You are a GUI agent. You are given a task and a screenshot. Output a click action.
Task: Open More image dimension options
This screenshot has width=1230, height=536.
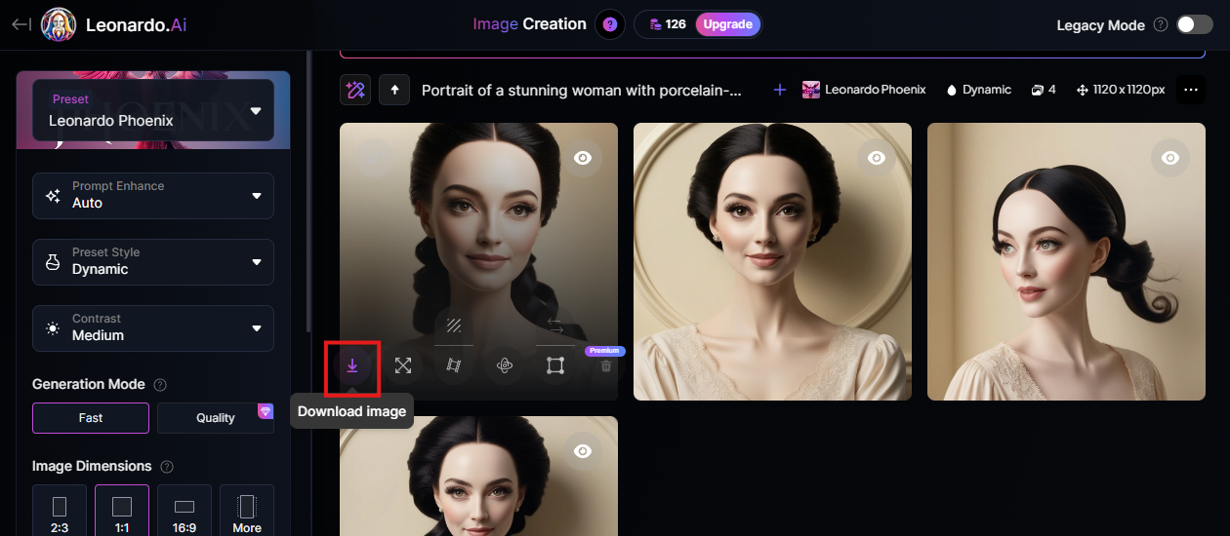click(x=247, y=513)
